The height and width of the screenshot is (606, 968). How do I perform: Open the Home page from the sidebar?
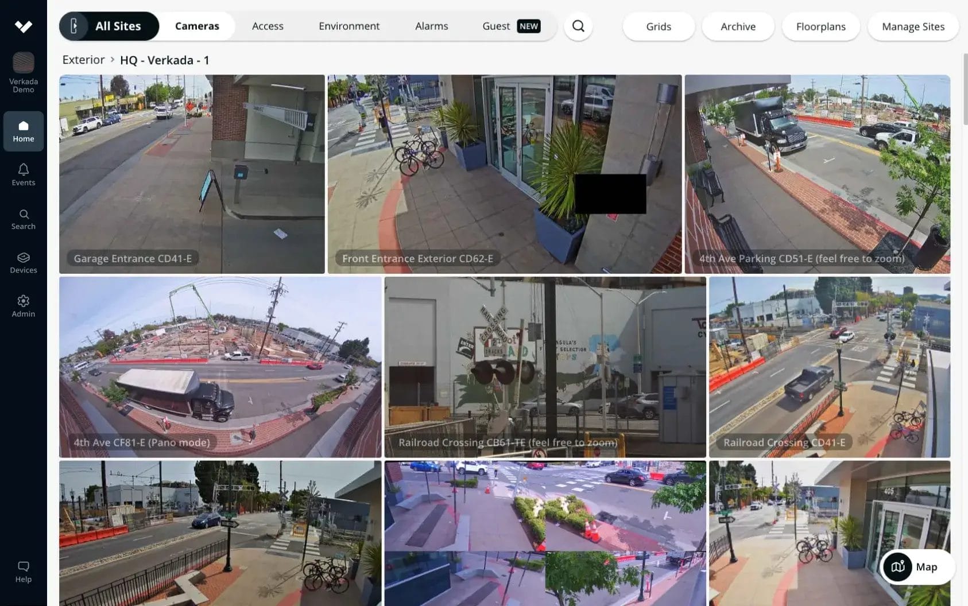click(x=23, y=131)
